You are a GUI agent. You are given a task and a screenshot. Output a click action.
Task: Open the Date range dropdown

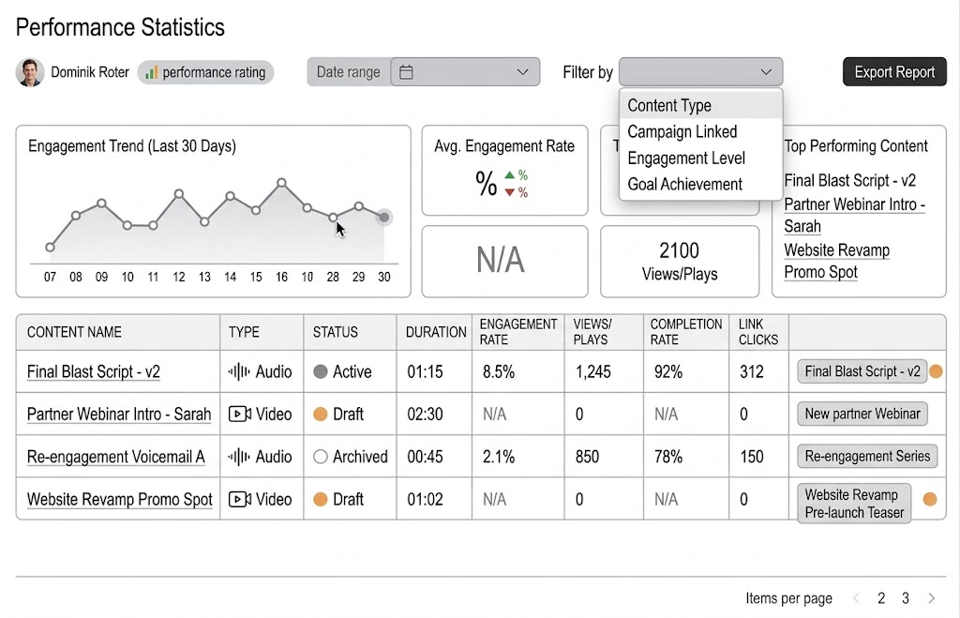465,72
